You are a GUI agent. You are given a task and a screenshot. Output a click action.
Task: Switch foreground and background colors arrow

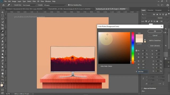coord(3,83)
